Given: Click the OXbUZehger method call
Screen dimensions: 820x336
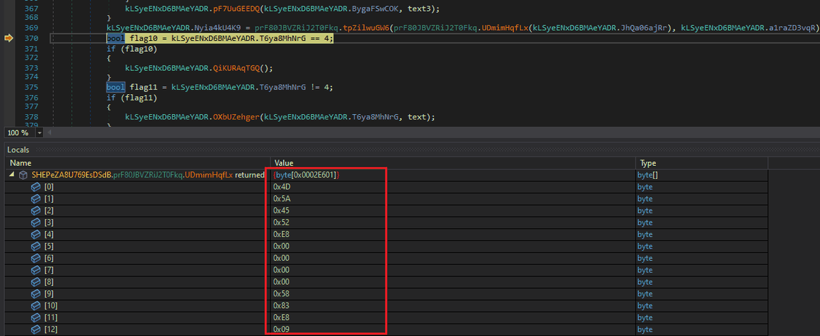Looking at the screenshot, I should pos(236,117).
